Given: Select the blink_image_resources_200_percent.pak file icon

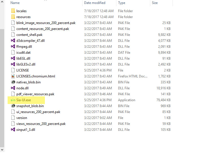Looking at the screenshot, I should point(13,23).
